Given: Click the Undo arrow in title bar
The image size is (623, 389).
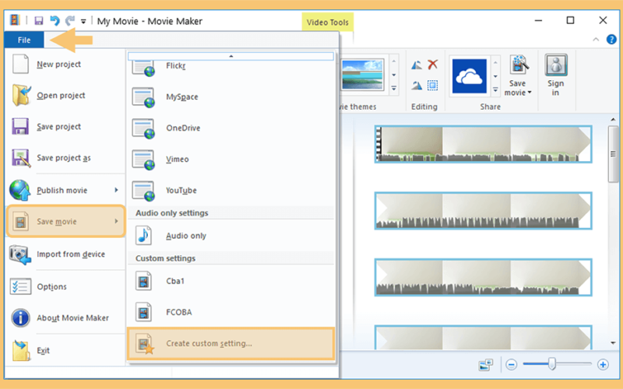Looking at the screenshot, I should click(55, 21).
